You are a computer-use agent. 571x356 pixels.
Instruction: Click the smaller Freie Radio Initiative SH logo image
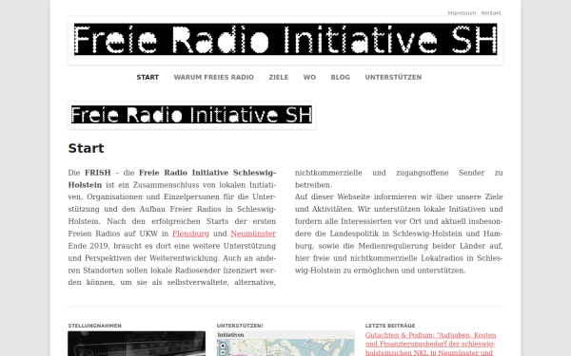point(191,115)
